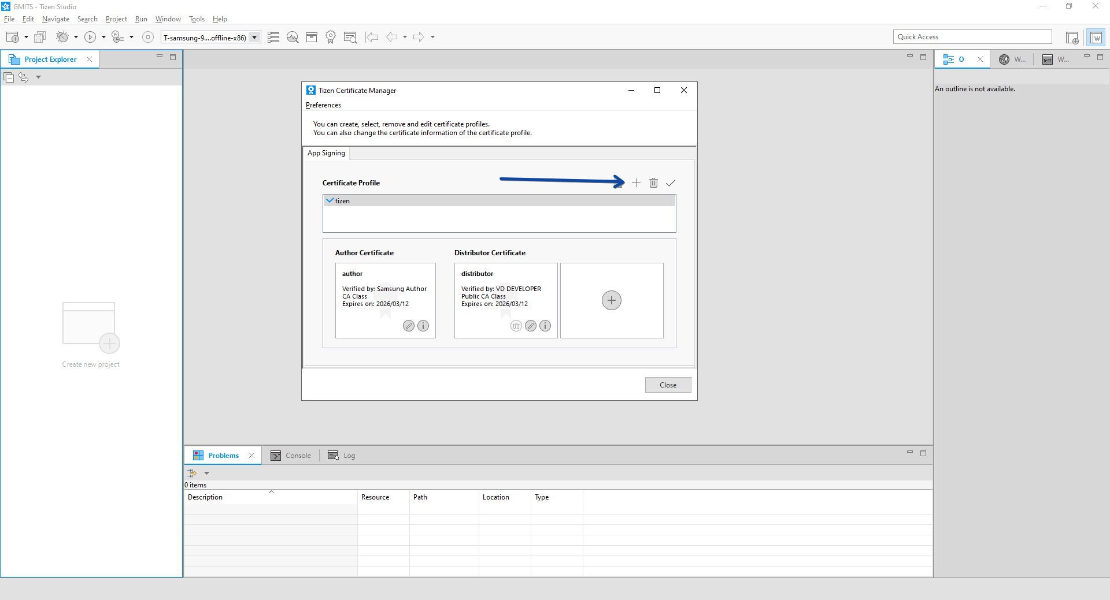Edit the author certificate pencil icon
This screenshot has height=600, width=1110.
coord(409,326)
